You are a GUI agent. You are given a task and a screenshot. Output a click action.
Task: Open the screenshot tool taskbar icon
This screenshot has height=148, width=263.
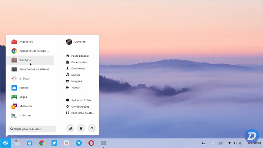click(x=104, y=143)
